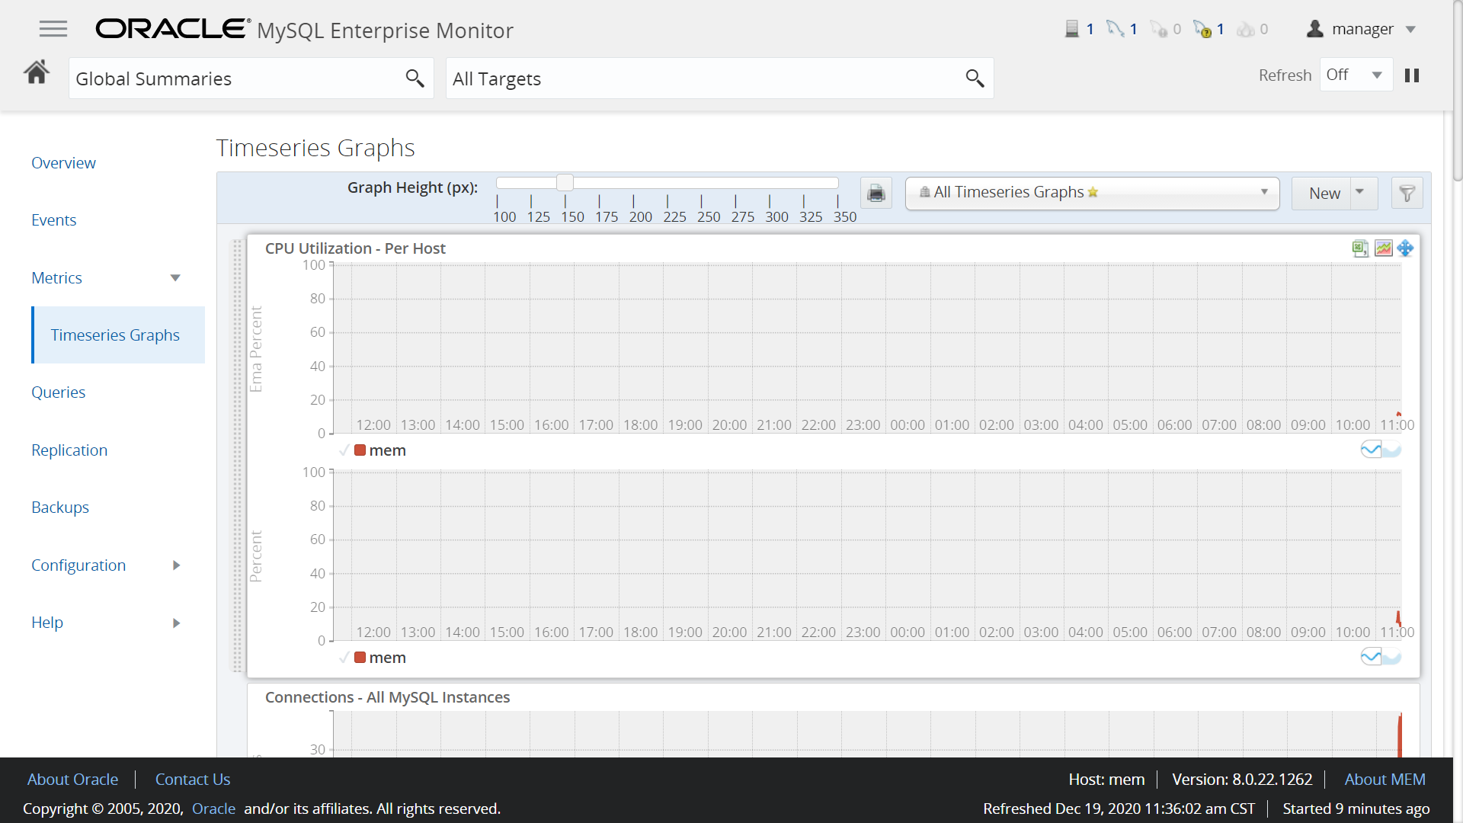1463x823 pixels.
Task: Open the About MEM link
Action: click(x=1385, y=780)
